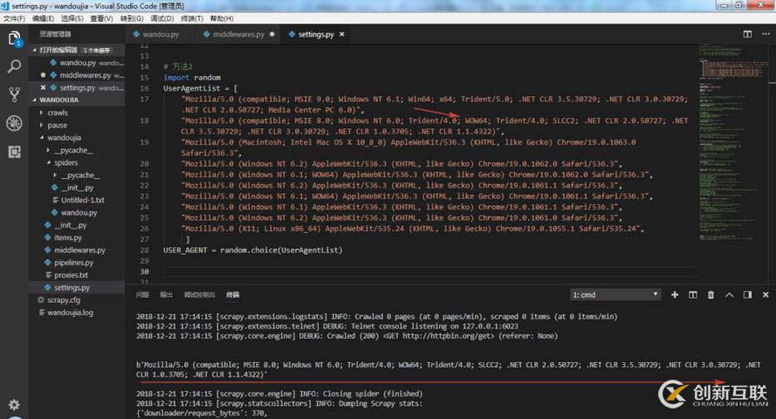Expand the __pycache__ folder under spiders

(x=55, y=175)
